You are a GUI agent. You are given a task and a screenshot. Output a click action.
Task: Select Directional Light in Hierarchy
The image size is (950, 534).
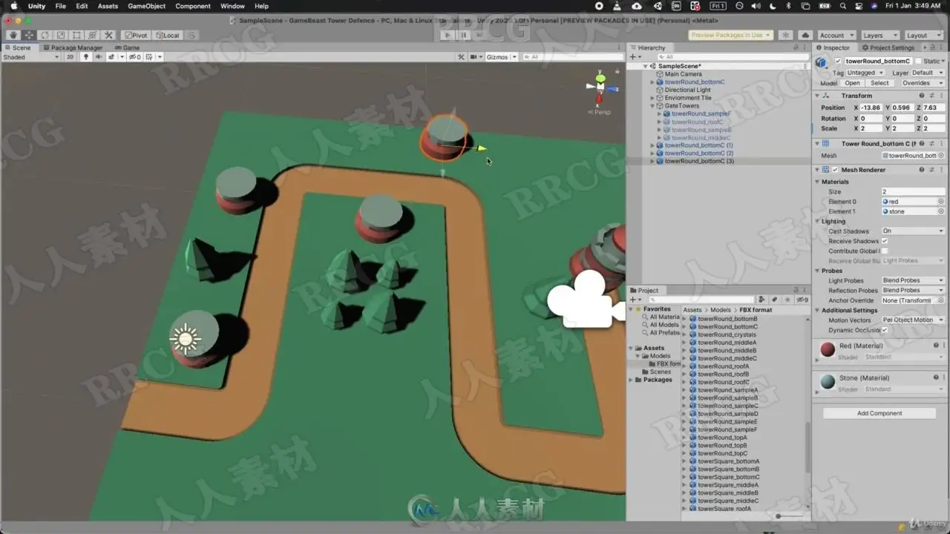(x=687, y=90)
